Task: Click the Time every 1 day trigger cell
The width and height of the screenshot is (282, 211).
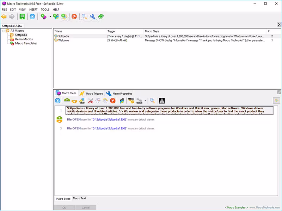Action: [x=124, y=36]
